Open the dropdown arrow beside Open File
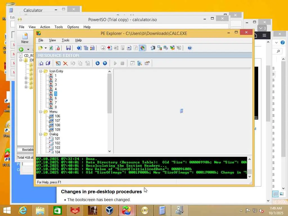This screenshot has height=216, width=288. pos(46,48)
